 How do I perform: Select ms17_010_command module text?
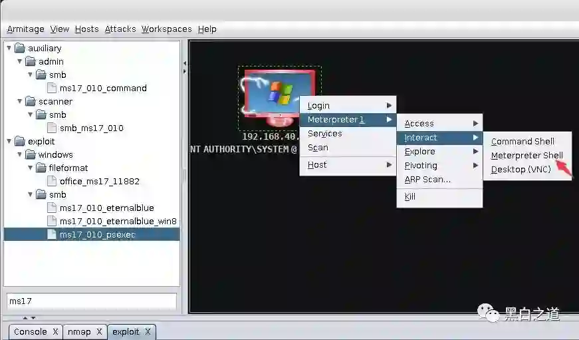coord(103,88)
